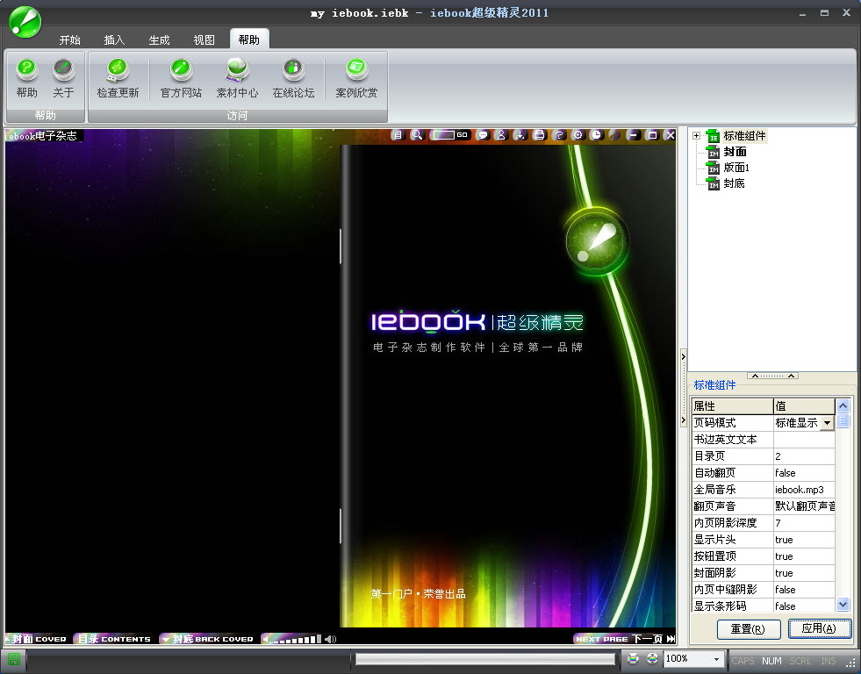The height and width of the screenshot is (674, 861).
Task: Click the magnifier icon in the preview toolbar
Action: pyautogui.click(x=417, y=135)
